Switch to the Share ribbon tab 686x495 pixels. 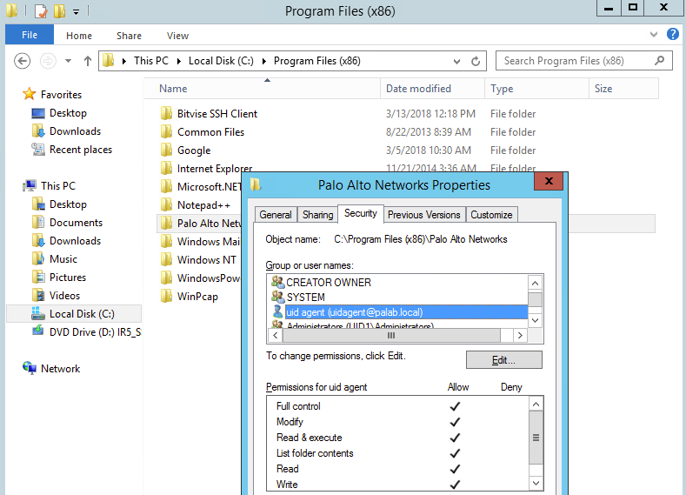tap(129, 36)
